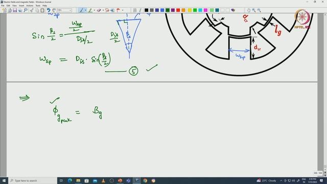This screenshot has height=184, width=327.
Task: Select the Eraser tool
Action: (99, 10)
